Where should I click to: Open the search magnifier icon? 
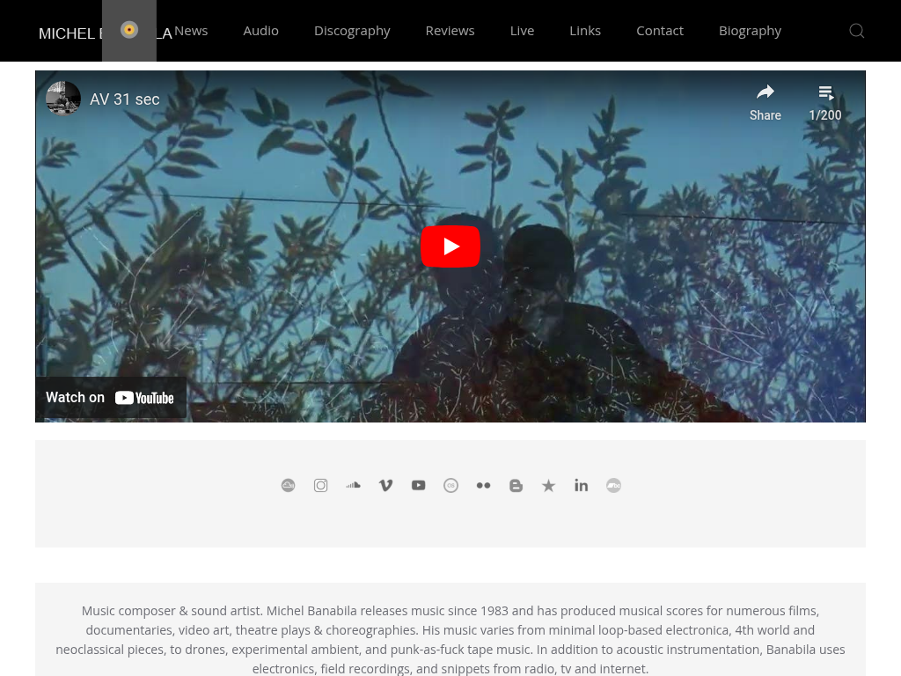856,31
